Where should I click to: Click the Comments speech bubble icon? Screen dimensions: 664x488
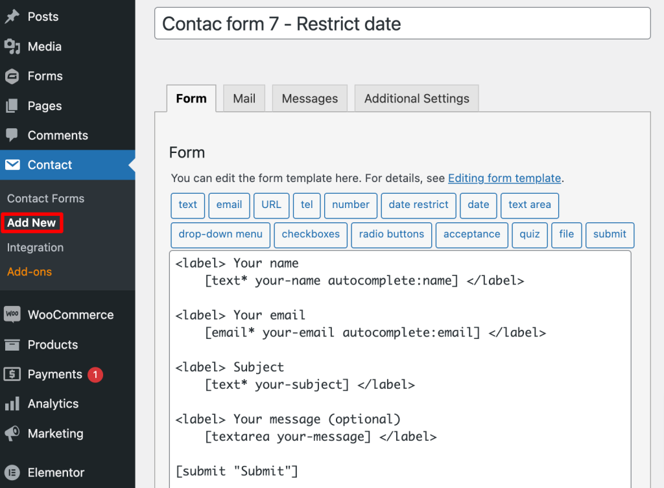(x=12, y=135)
